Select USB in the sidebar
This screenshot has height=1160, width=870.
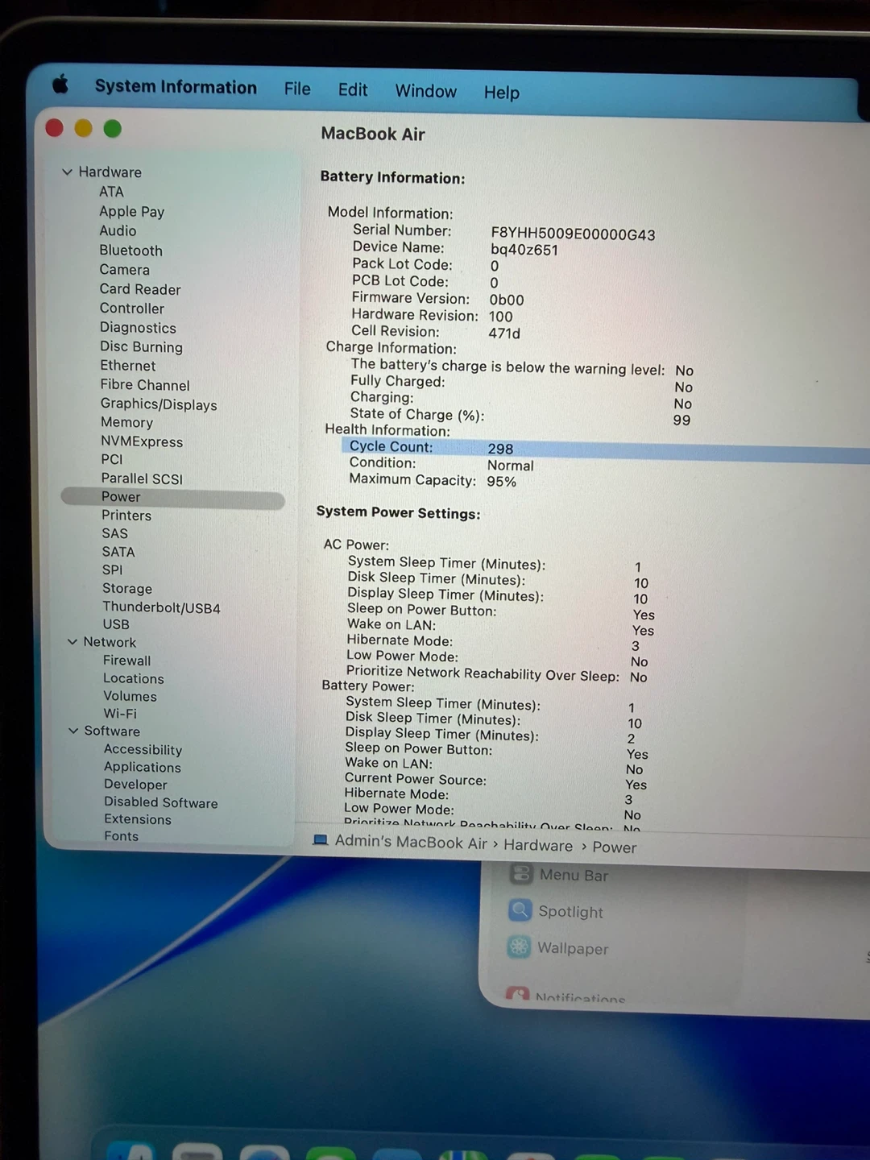116,624
